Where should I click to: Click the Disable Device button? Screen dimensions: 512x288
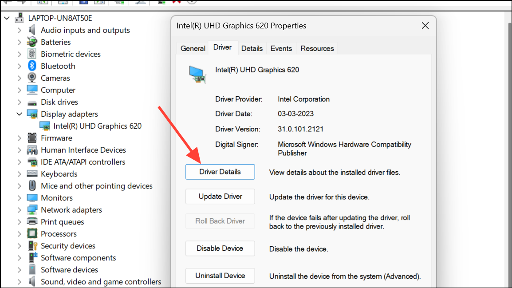(220, 249)
